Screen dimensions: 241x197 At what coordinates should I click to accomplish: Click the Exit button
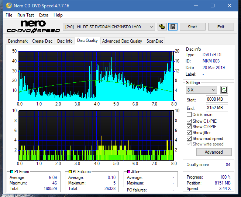click(221, 27)
